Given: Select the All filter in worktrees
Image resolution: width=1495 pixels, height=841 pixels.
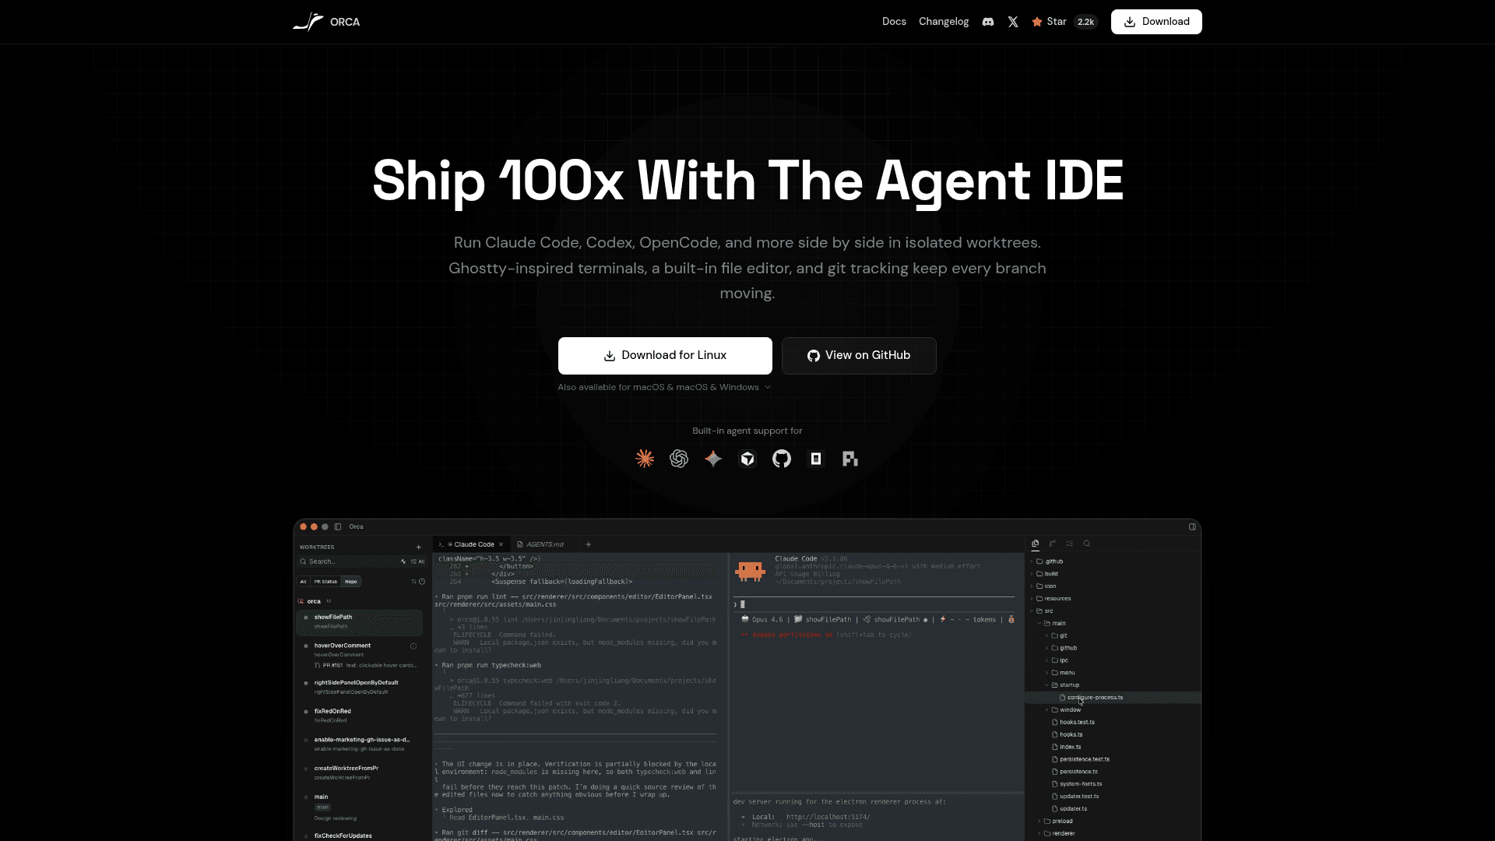Looking at the screenshot, I should pyautogui.click(x=304, y=582).
